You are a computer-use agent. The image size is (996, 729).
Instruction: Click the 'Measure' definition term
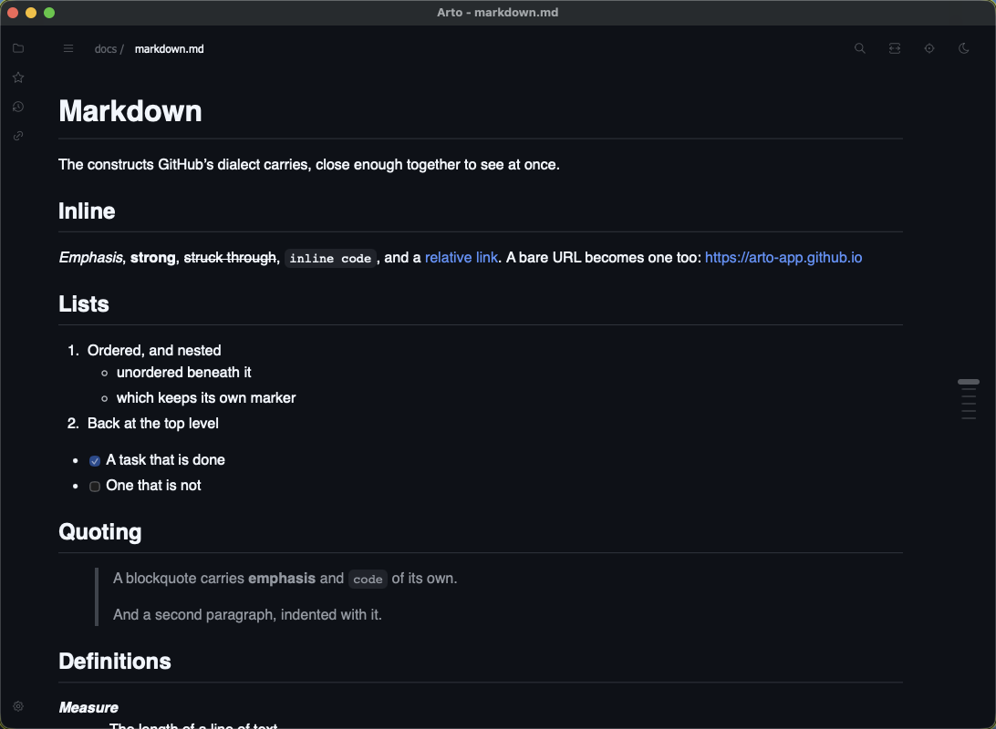[88, 707]
